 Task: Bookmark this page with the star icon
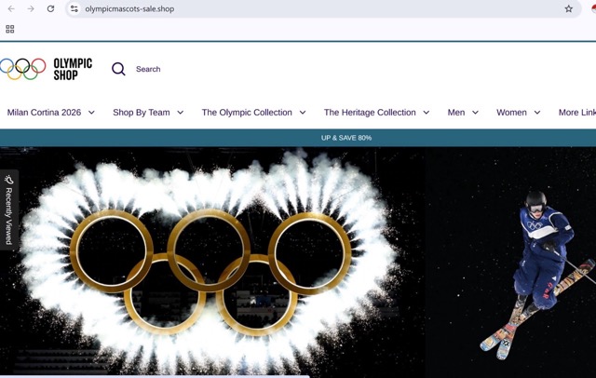pos(568,8)
